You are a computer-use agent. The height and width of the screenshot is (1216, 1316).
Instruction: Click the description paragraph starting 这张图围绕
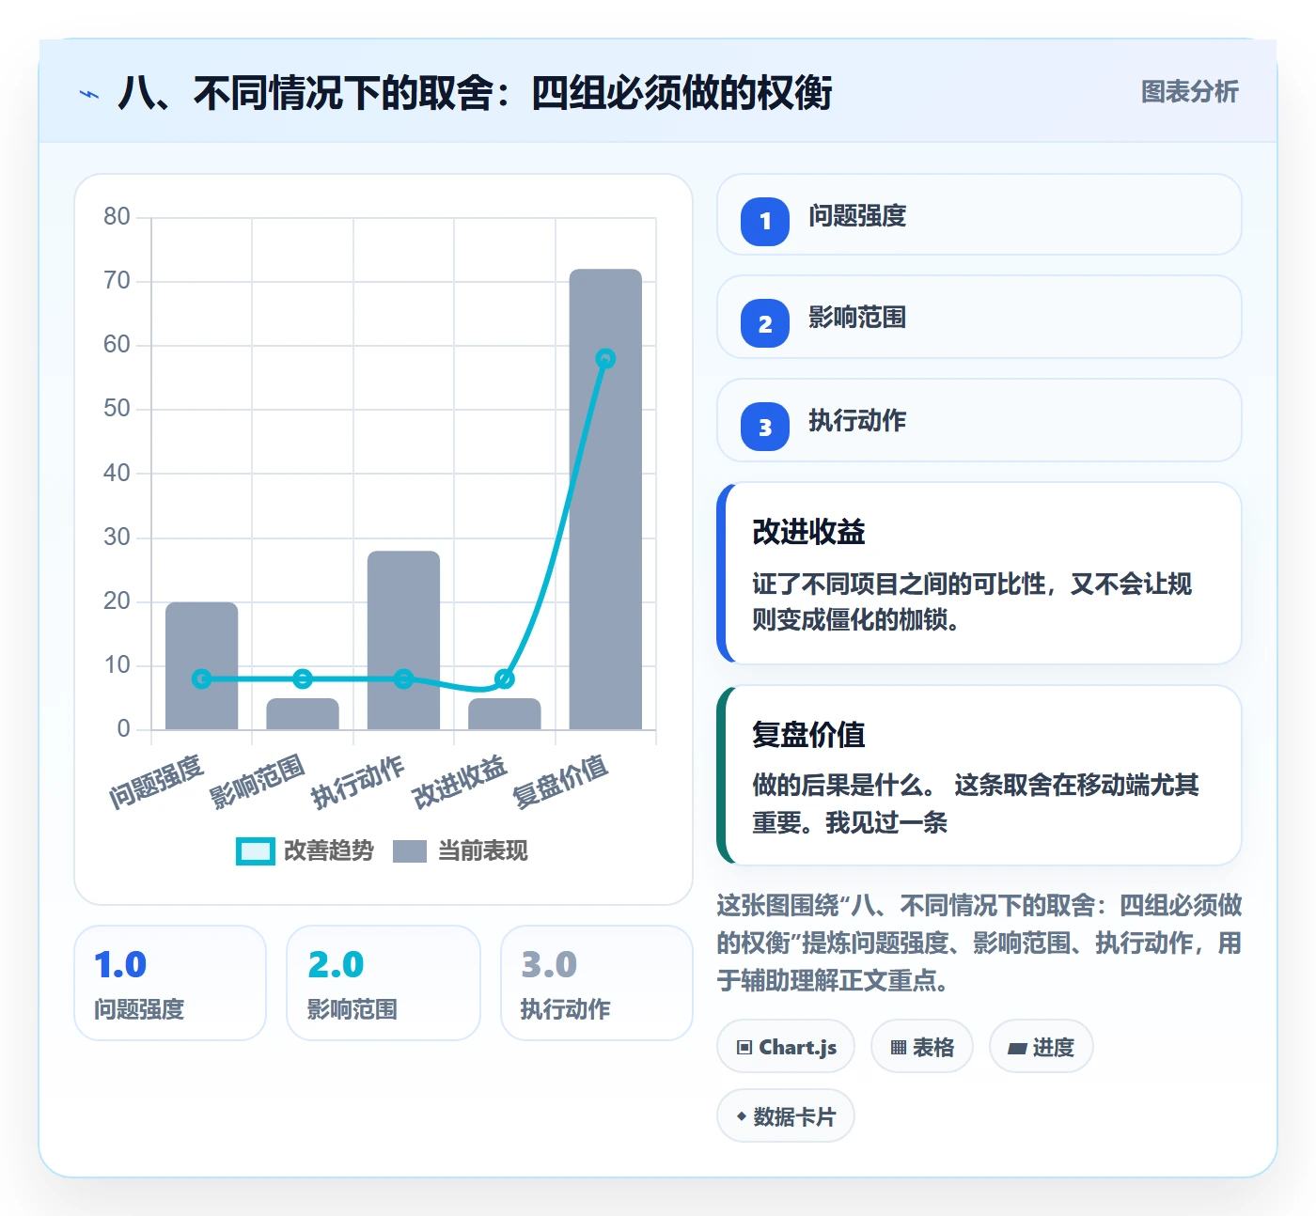[x=979, y=943]
